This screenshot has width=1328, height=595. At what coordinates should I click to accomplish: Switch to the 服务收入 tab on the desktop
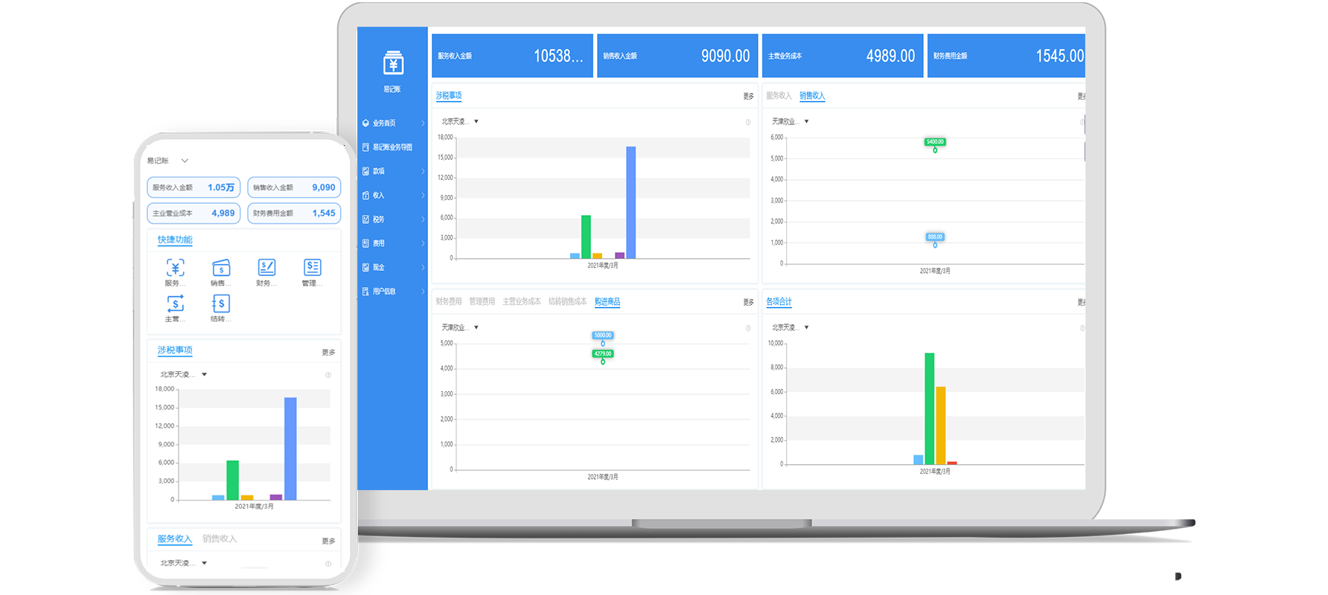click(x=779, y=96)
